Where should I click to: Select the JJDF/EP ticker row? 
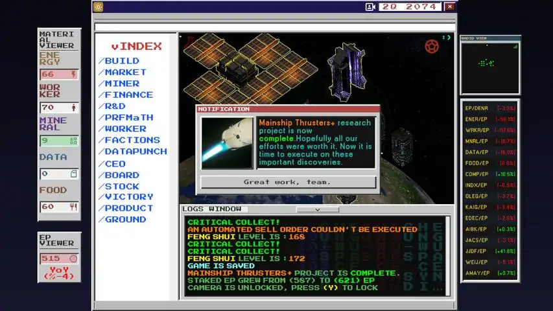click(x=490, y=251)
